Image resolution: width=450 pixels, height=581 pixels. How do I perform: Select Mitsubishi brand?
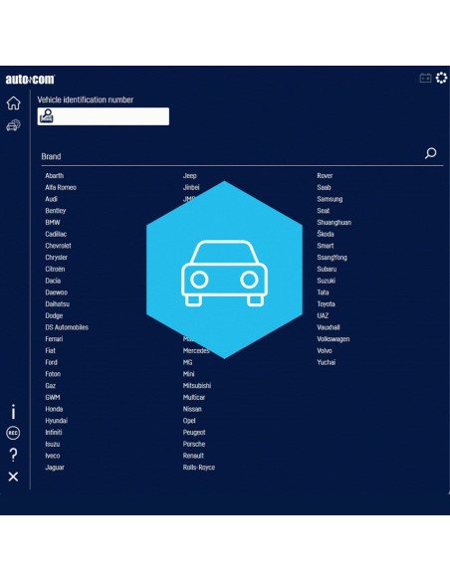click(x=197, y=386)
